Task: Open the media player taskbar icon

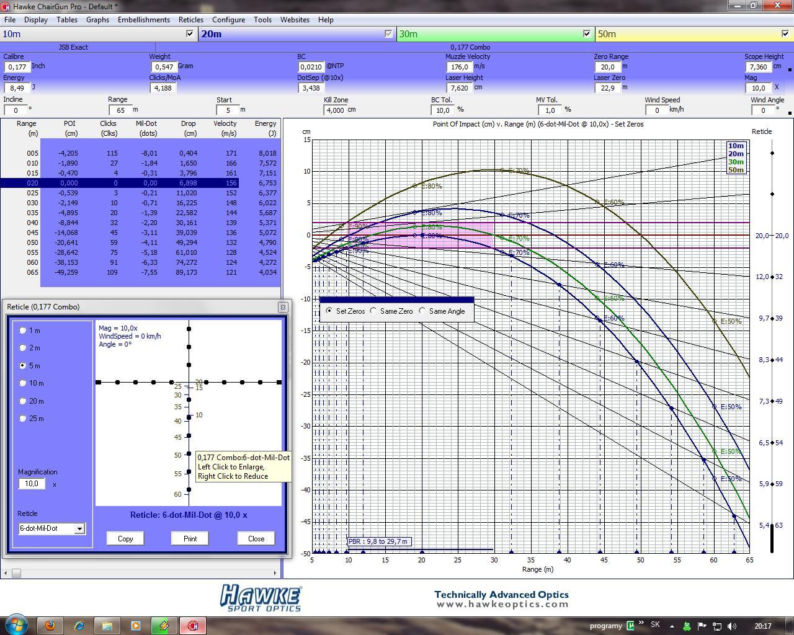Action: pos(136,626)
